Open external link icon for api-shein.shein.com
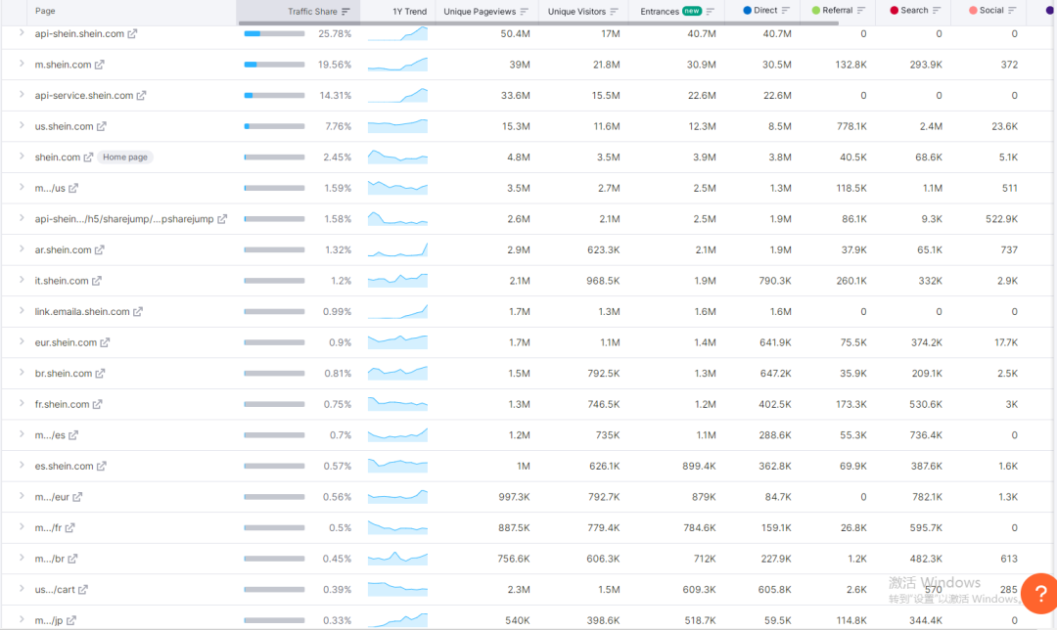Screen dimensions: 1057x630 [x=132, y=33]
